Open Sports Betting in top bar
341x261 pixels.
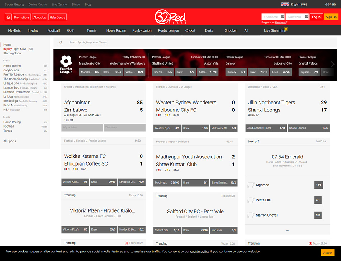(14, 4)
